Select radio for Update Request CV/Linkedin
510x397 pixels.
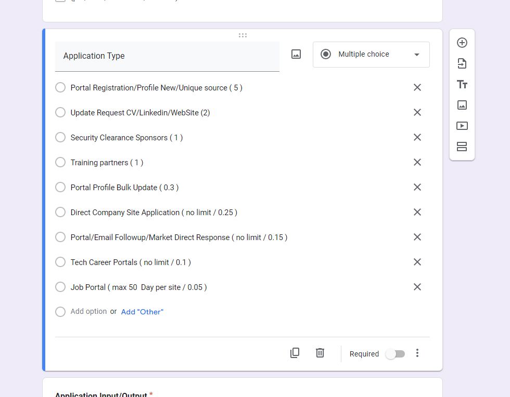click(60, 112)
